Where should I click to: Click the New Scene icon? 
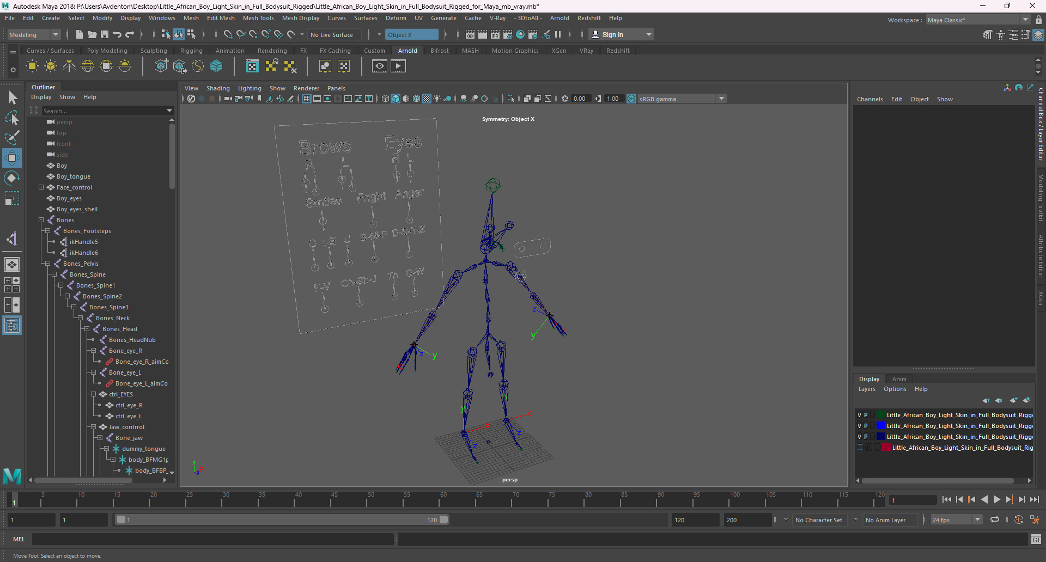point(80,34)
